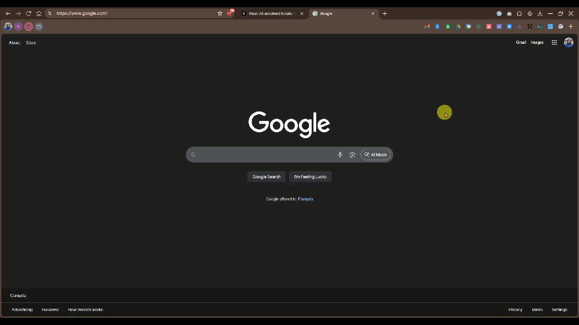
Task: Open the grey calendar circle icon
Action: (39, 27)
